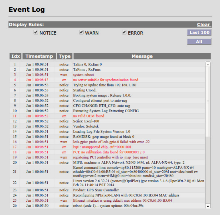Click the scrollbar down arrow
The height and width of the screenshot is (215, 220).
(208, 206)
